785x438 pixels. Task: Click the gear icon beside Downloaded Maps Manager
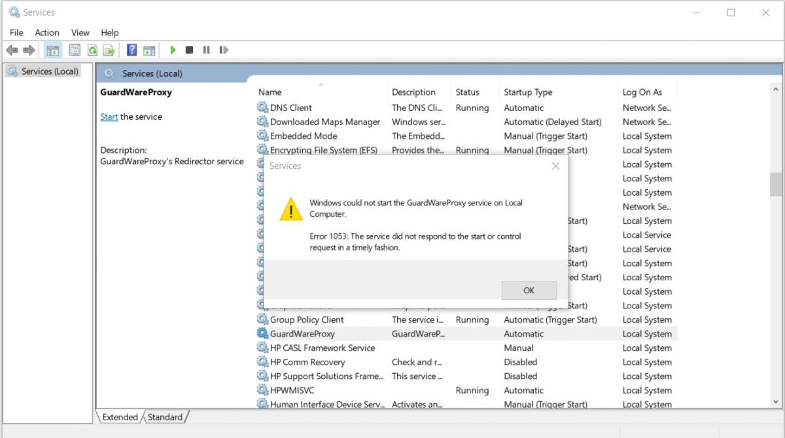263,122
